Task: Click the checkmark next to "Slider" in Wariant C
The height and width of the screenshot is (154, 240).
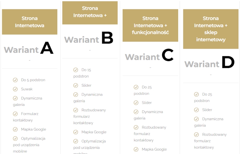Action: coord(136,103)
